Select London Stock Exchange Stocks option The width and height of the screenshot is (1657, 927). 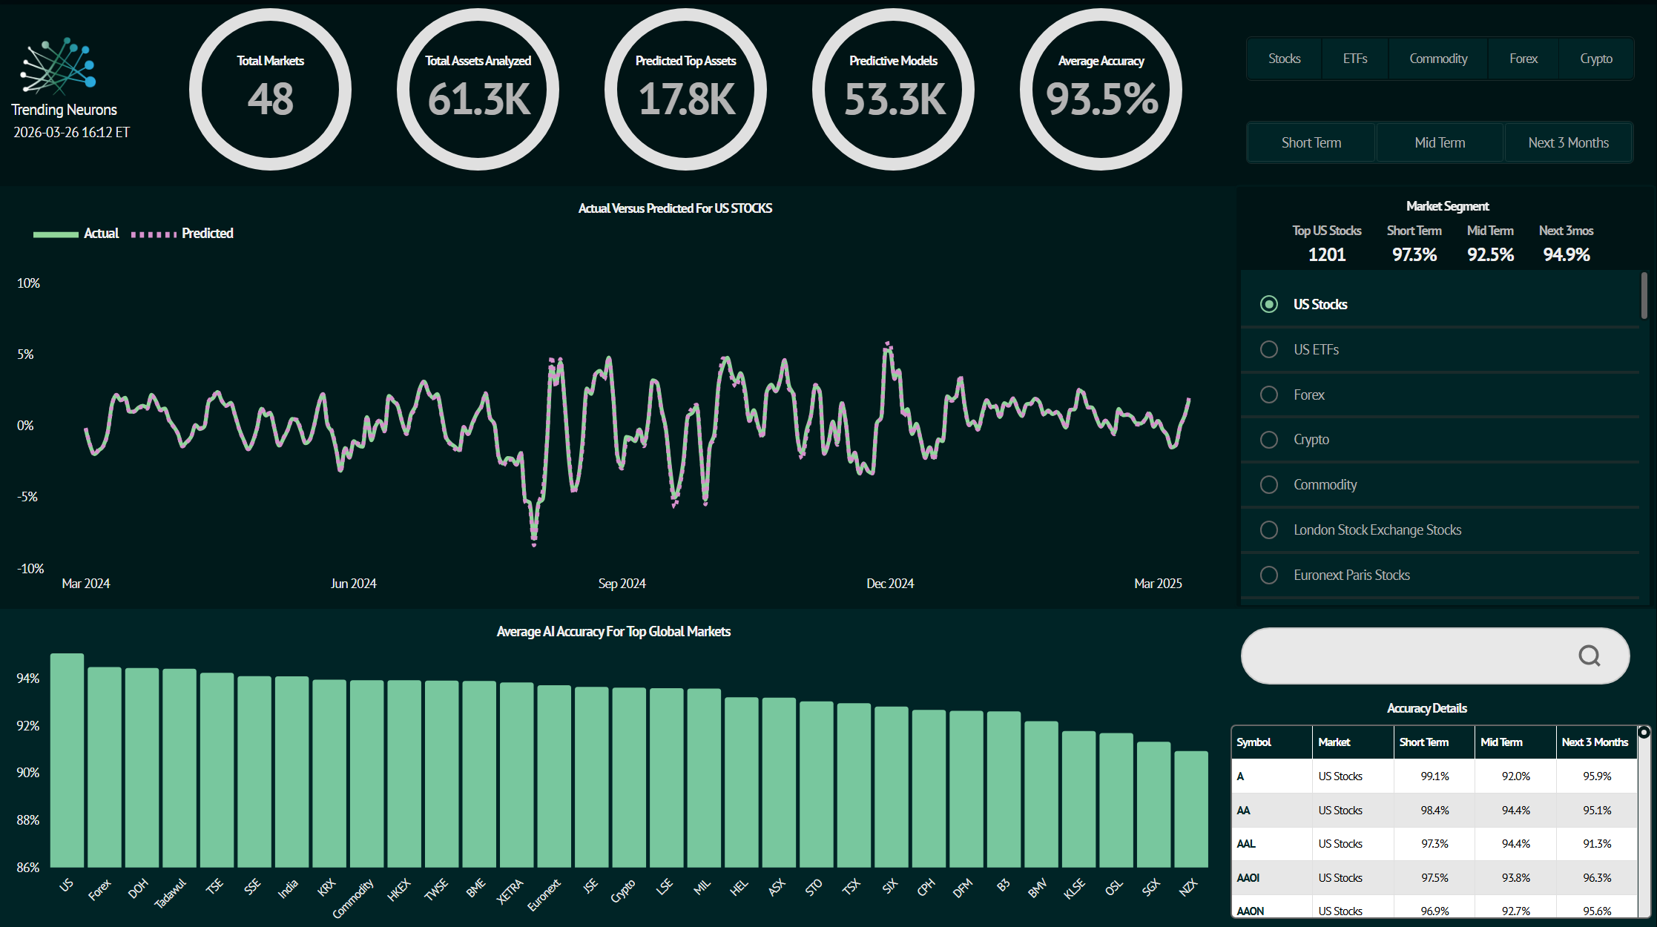click(x=1269, y=530)
